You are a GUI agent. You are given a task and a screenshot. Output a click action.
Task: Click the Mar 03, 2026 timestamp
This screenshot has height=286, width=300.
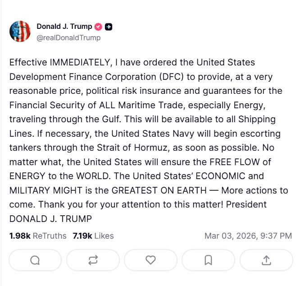pyautogui.click(x=248, y=236)
